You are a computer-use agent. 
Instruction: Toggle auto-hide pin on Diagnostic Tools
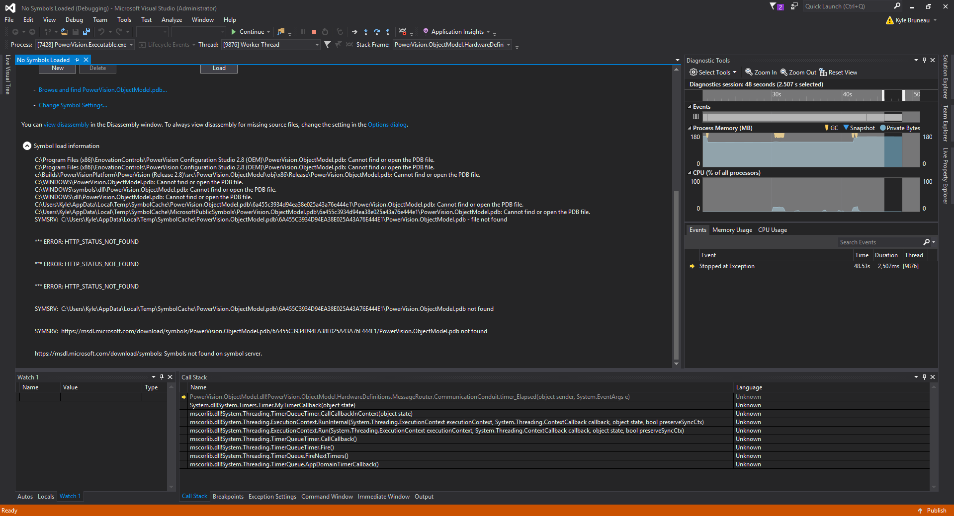point(924,60)
